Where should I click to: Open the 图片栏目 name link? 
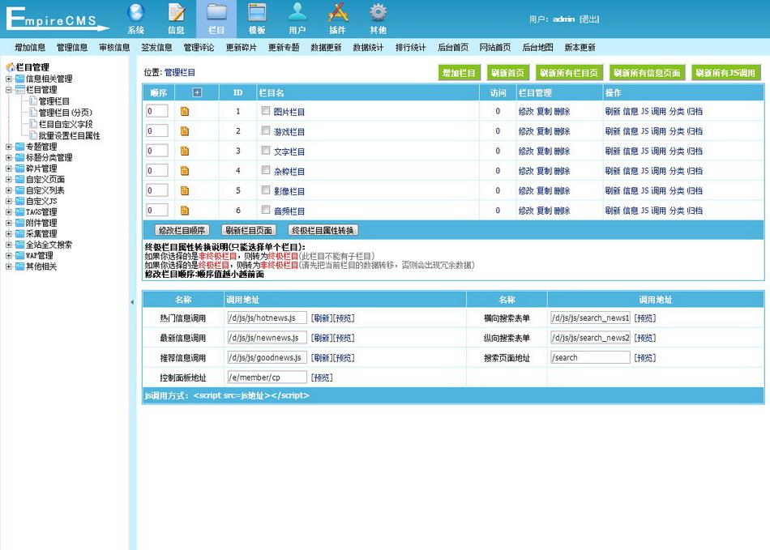coord(289,112)
